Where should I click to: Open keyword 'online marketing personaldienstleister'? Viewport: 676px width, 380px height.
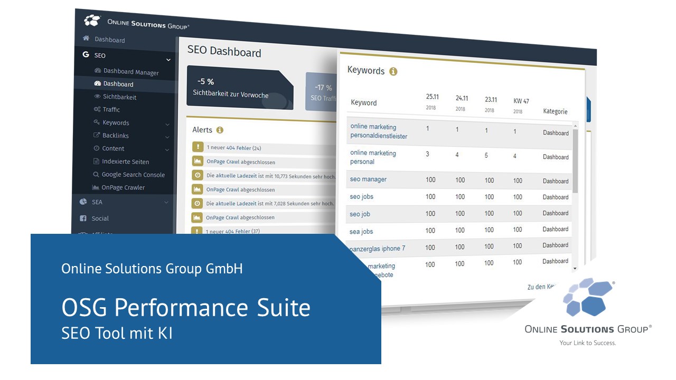coord(379,131)
